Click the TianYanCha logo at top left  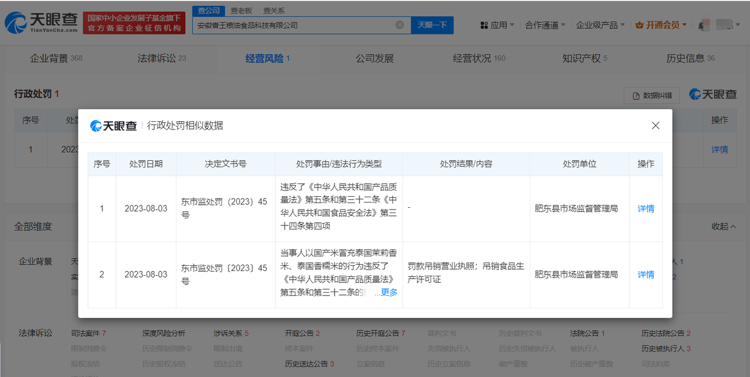[41, 23]
